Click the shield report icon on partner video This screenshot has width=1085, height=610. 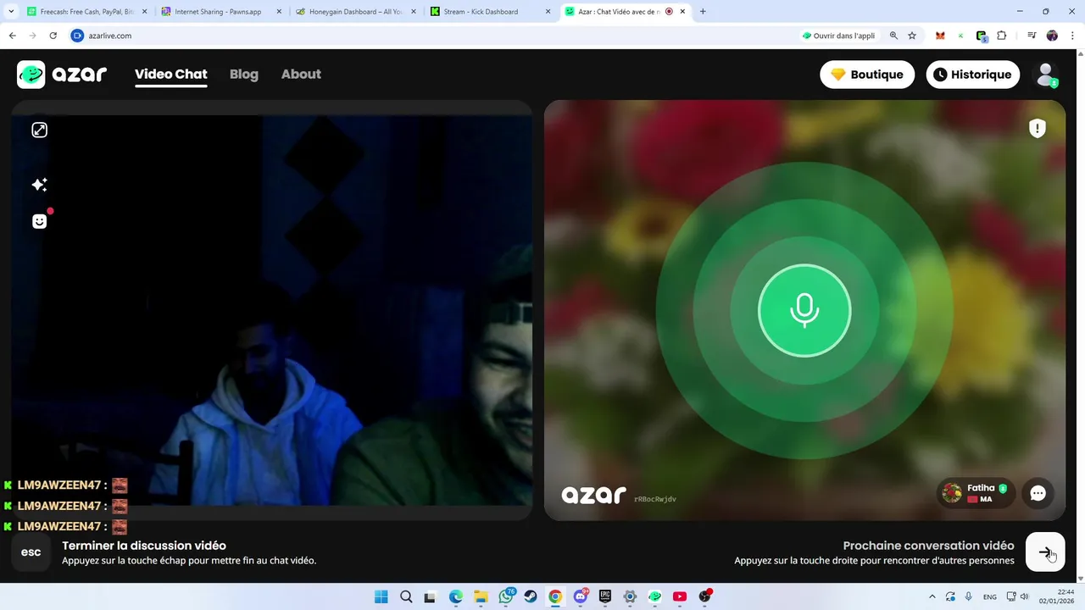pyautogui.click(x=1038, y=128)
